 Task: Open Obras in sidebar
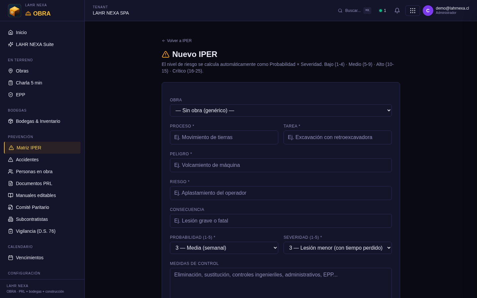[42, 71]
